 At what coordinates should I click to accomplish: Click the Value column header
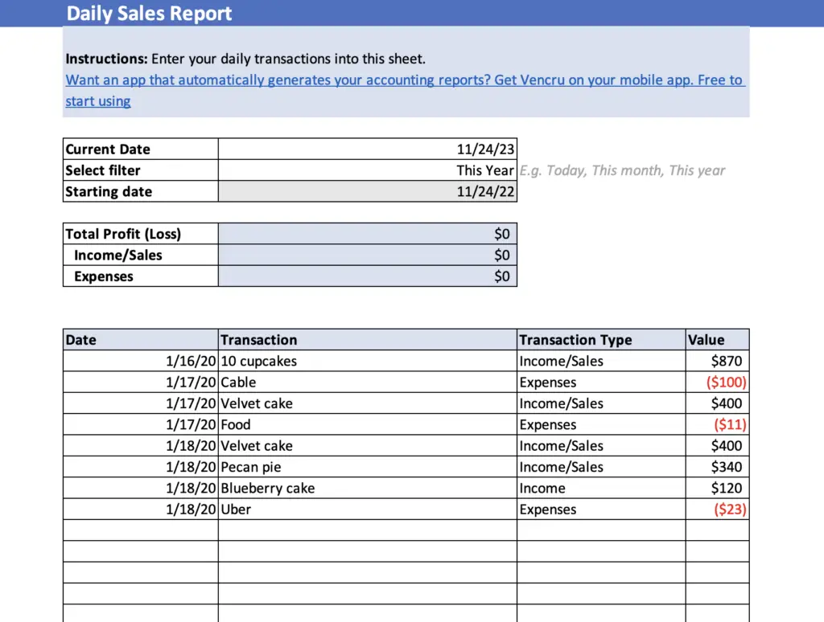717,340
